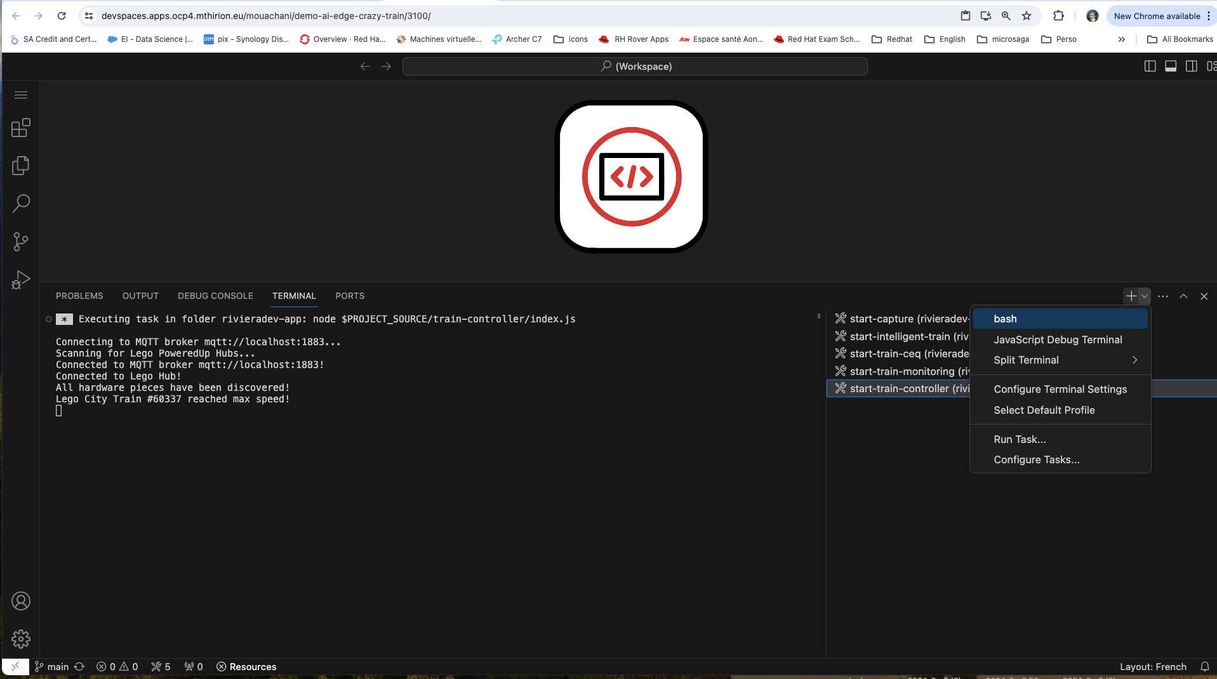This screenshot has width=1217, height=679.
Task: Select the start-capture terminal
Action: point(901,319)
